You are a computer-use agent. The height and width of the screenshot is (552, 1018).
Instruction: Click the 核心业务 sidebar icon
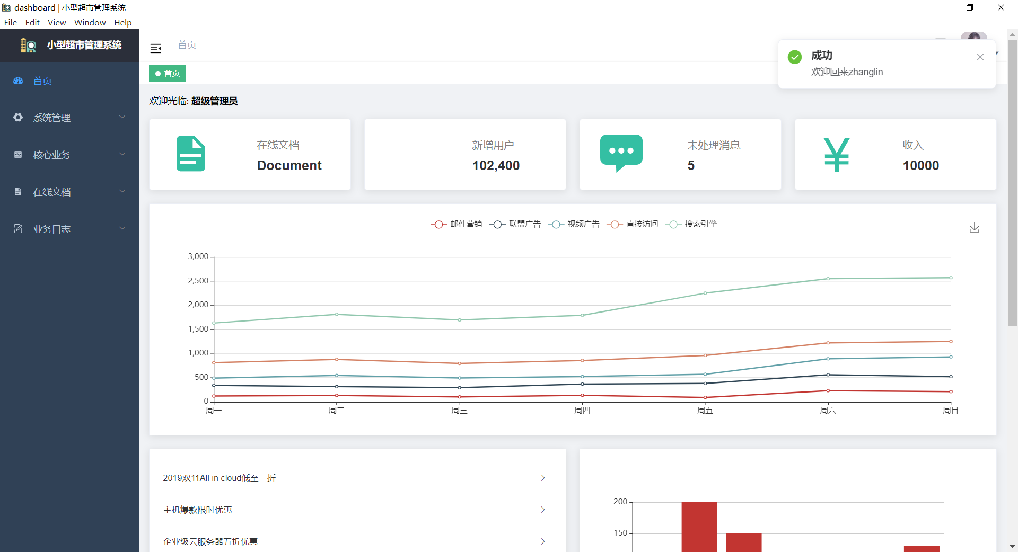[x=18, y=155]
